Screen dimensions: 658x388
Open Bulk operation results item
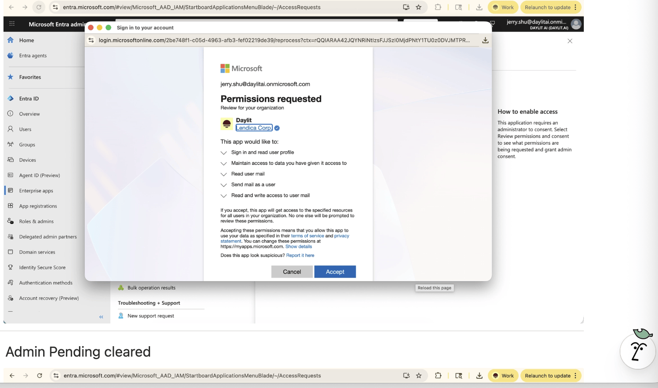coord(151,288)
